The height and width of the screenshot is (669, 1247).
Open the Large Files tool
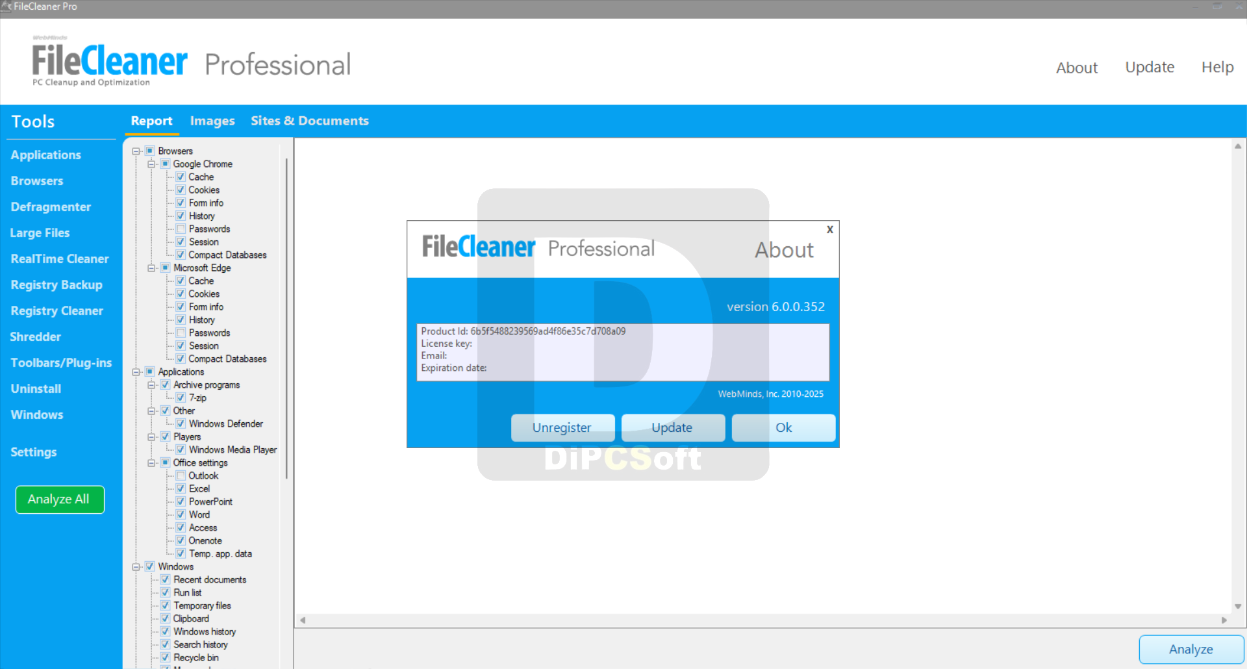(40, 233)
